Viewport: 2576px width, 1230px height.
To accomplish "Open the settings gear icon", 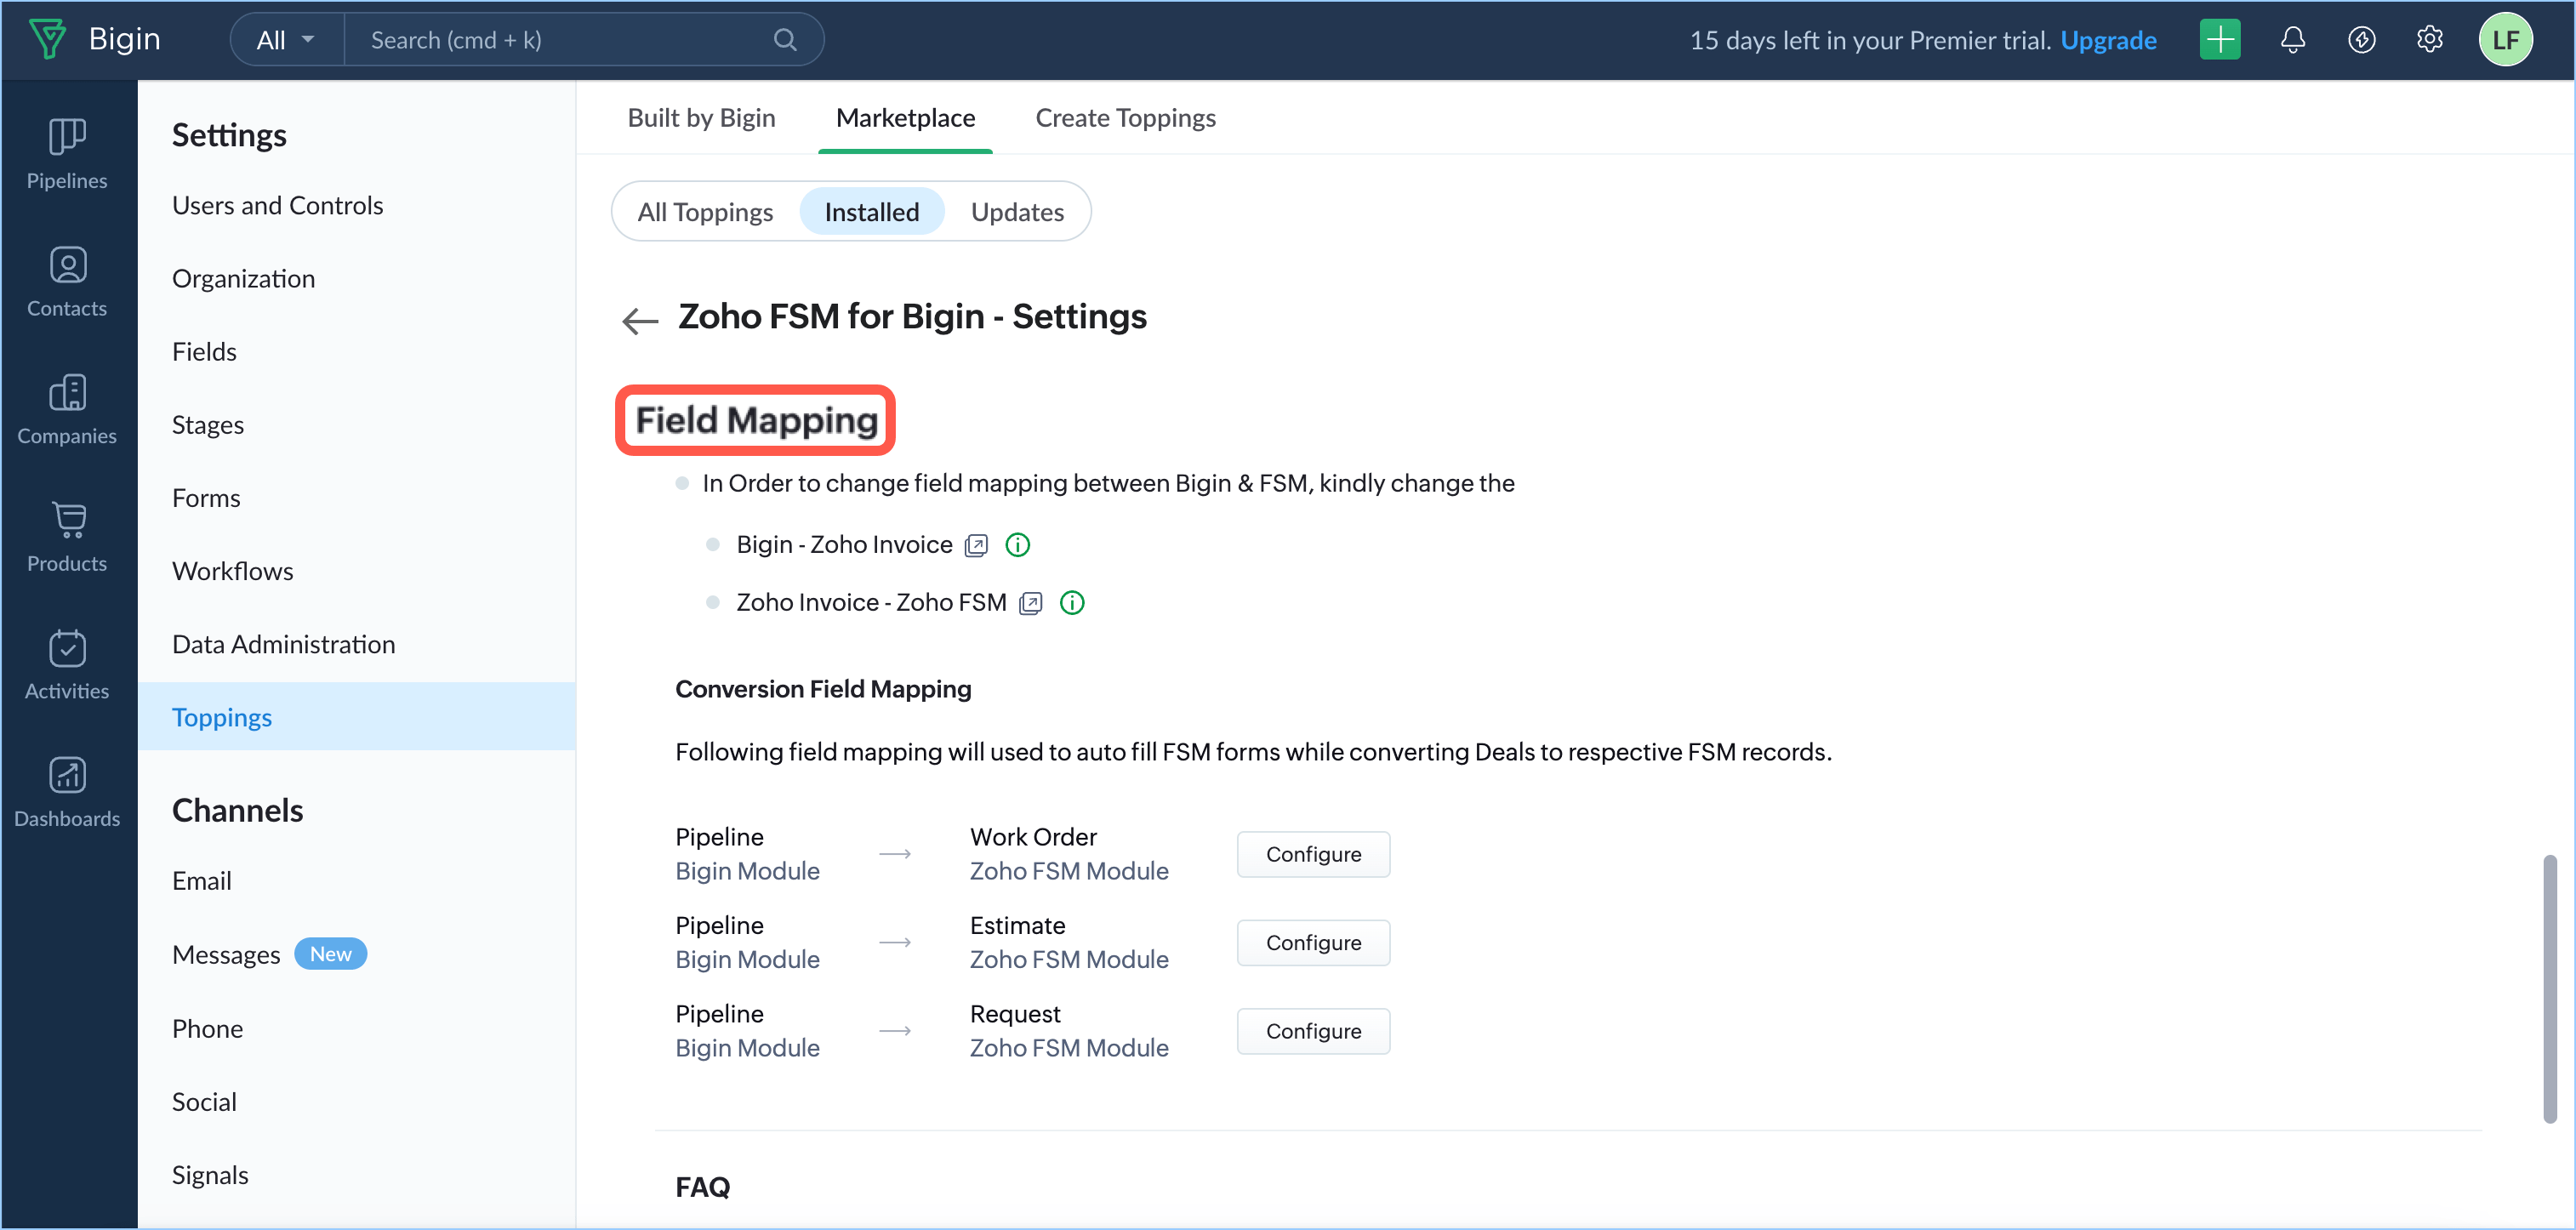I will tap(2430, 40).
